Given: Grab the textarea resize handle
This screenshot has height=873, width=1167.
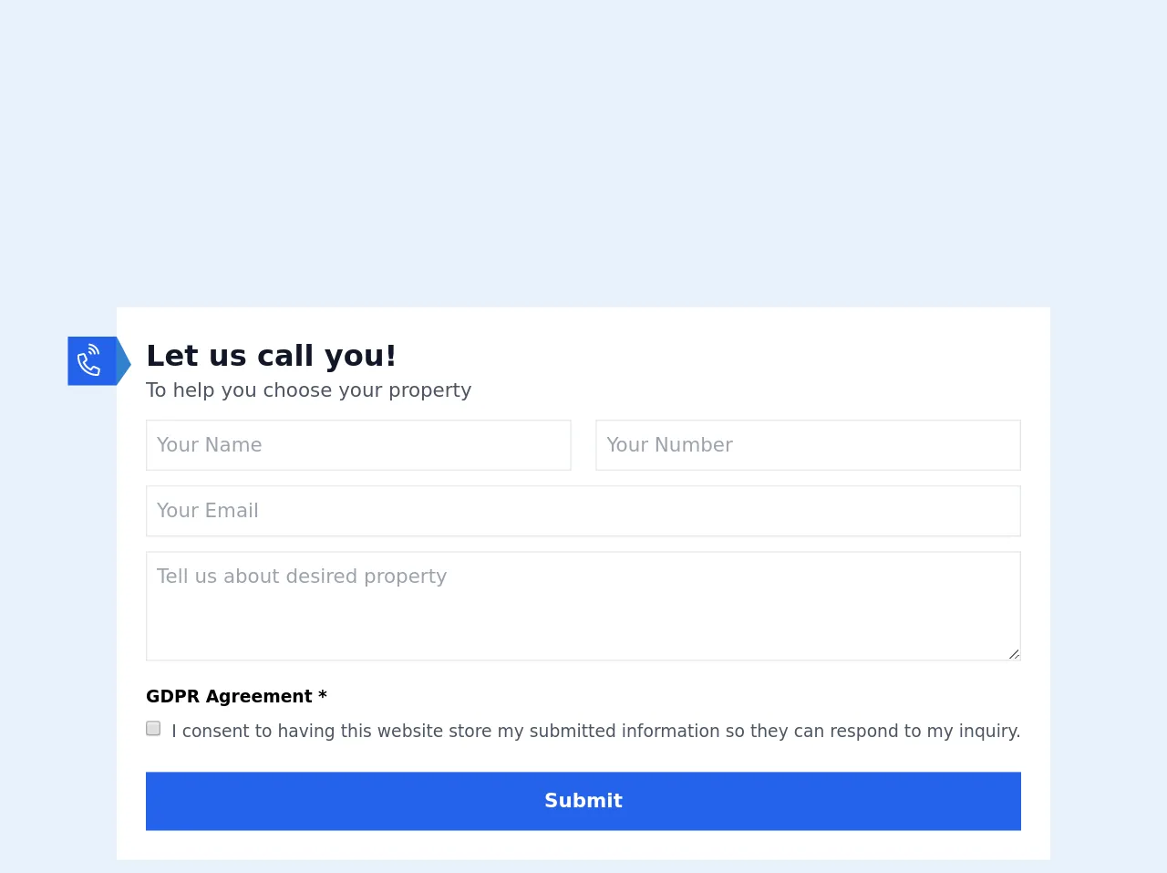Looking at the screenshot, I should click(x=1014, y=654).
